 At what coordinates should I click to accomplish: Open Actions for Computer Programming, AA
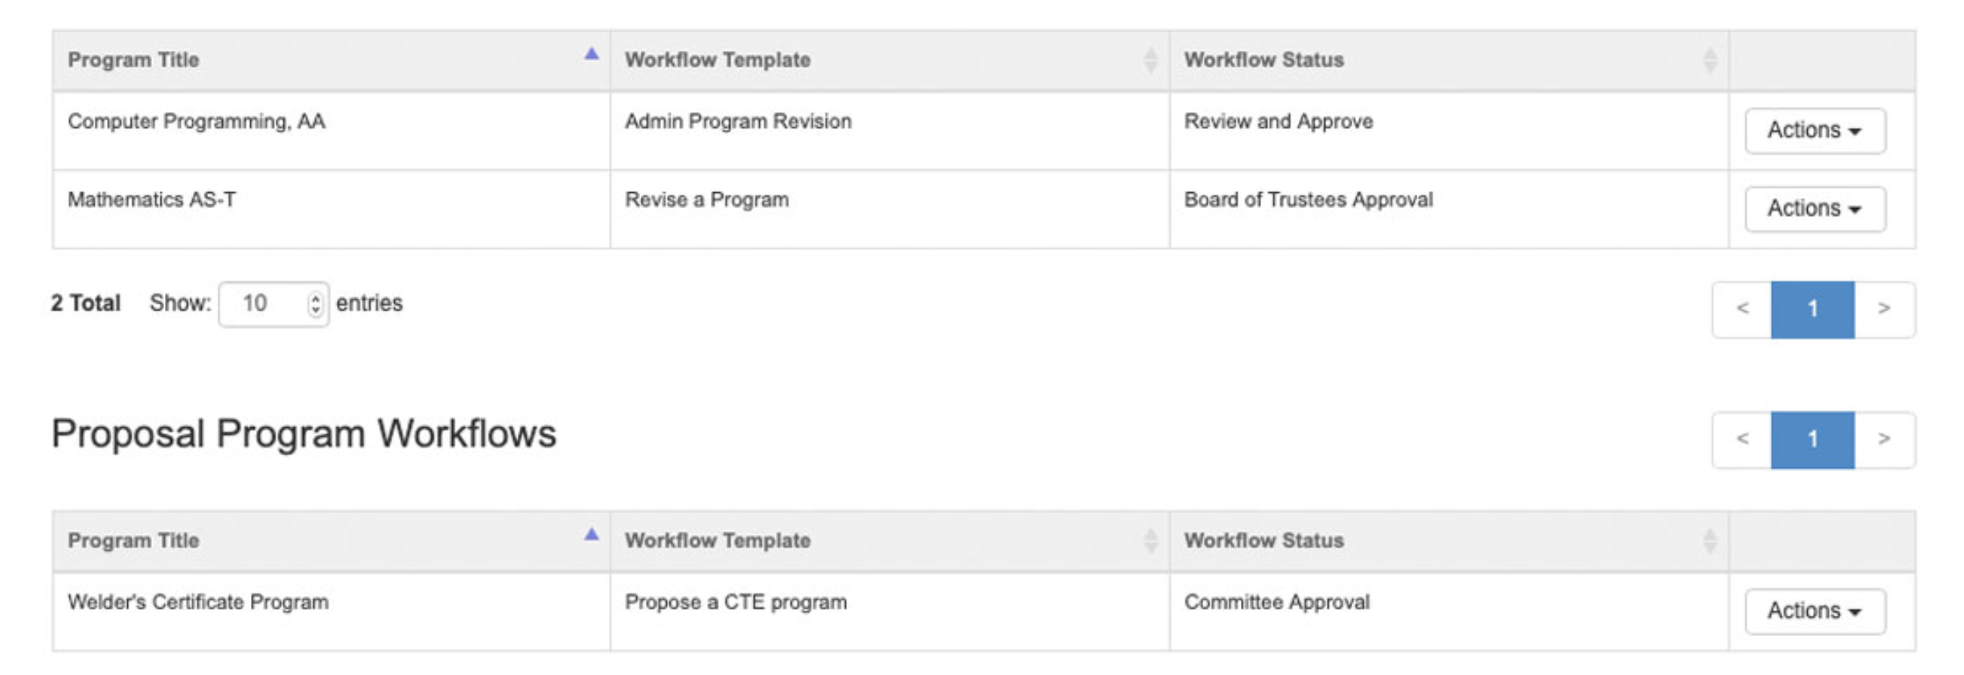pos(1814,131)
